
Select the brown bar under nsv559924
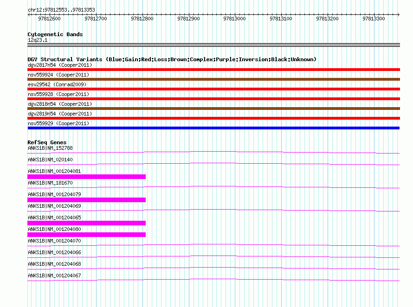213,79
